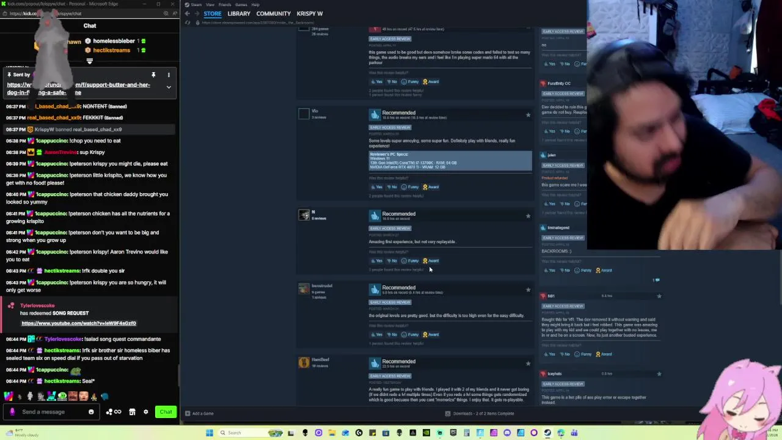Award the 'audio breaks my ears' review
This screenshot has width=782, height=440.
(431, 82)
